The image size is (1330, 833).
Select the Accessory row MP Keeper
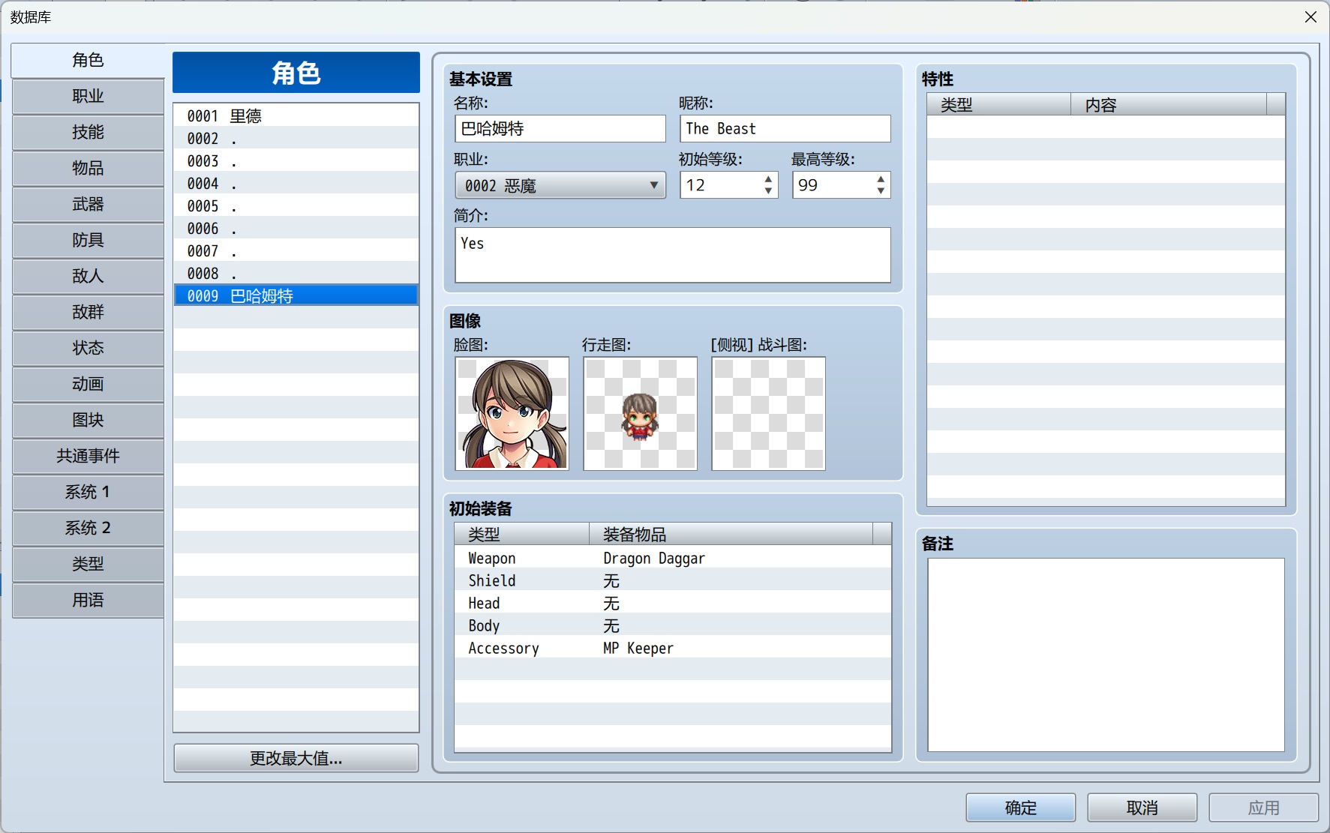tap(673, 648)
